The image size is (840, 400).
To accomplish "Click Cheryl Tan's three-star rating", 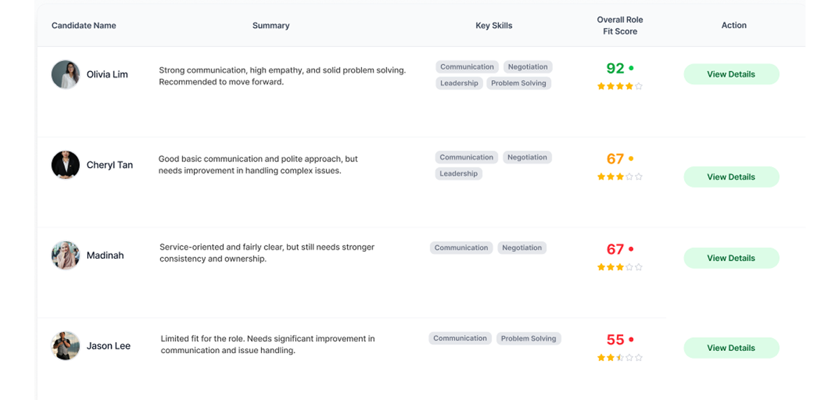I will 619,177.
